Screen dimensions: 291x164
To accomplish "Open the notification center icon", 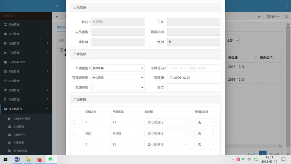I will [283, 159].
